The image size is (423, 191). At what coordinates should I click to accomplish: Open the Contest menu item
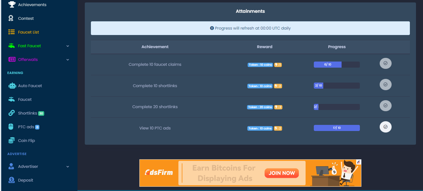click(x=26, y=18)
